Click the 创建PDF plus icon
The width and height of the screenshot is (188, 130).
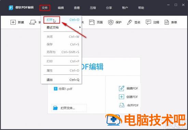(x=121, y=97)
